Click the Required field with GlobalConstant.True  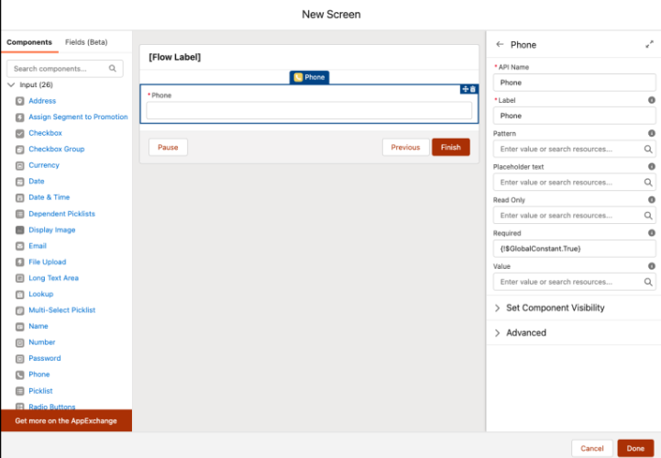click(x=574, y=249)
